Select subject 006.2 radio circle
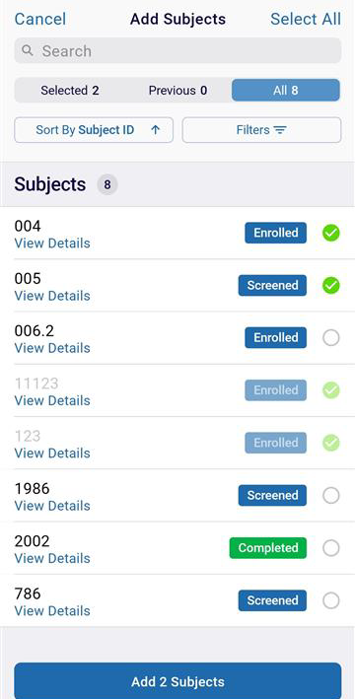Viewport: 355px width, 699px height. pyautogui.click(x=331, y=338)
